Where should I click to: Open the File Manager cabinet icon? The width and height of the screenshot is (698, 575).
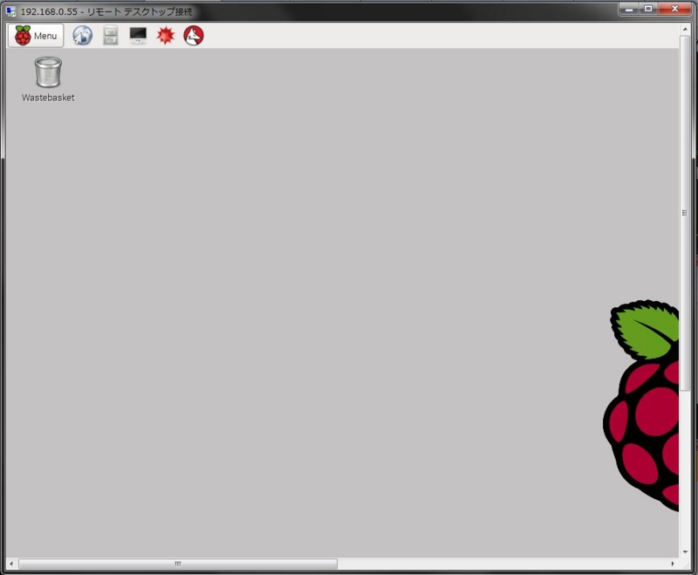click(111, 36)
